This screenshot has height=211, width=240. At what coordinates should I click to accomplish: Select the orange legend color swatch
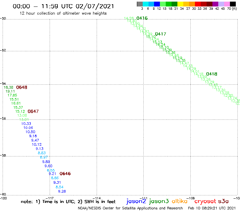coord(192,4)
